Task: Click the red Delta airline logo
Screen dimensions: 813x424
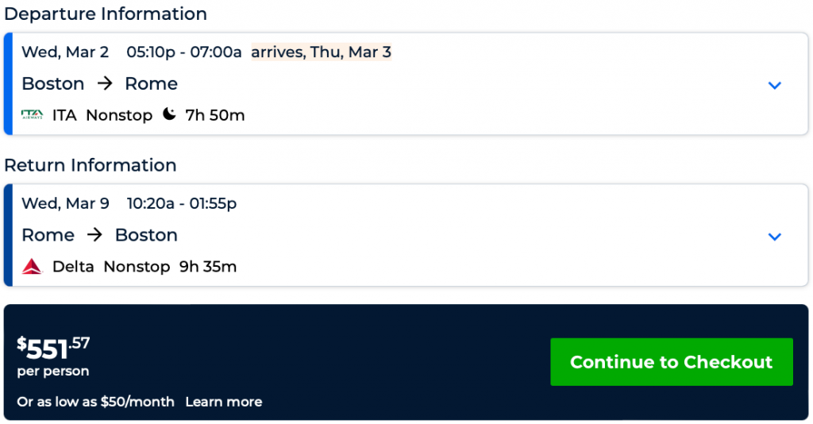Action: tap(32, 267)
